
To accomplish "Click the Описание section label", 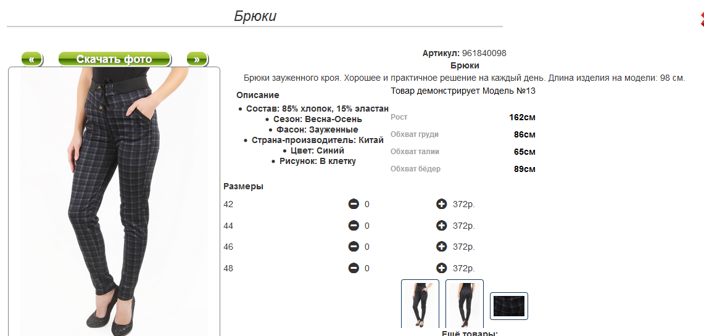I will point(258,95).
